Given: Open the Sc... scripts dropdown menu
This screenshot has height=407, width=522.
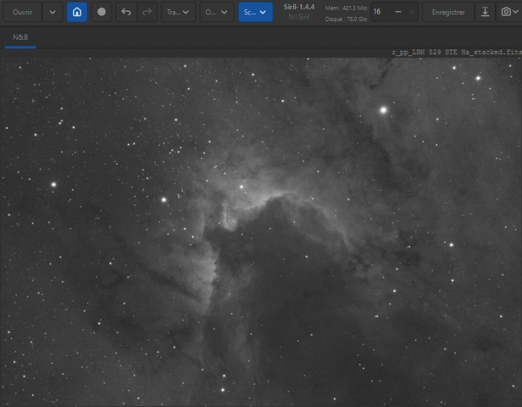Looking at the screenshot, I should tap(255, 12).
